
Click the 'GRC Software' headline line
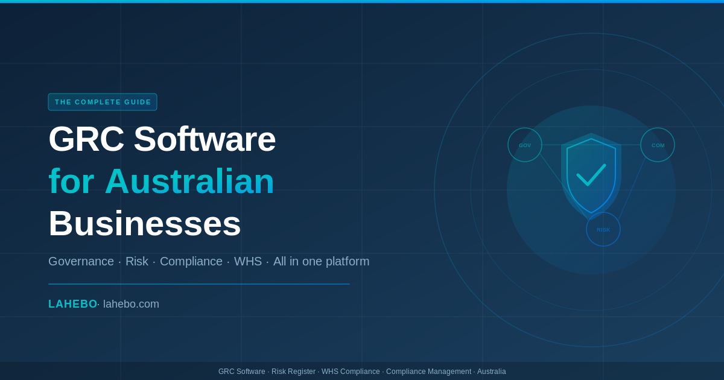[162, 139]
